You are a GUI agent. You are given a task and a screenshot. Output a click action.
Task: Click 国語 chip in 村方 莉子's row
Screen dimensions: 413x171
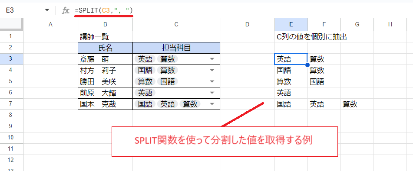(x=145, y=71)
